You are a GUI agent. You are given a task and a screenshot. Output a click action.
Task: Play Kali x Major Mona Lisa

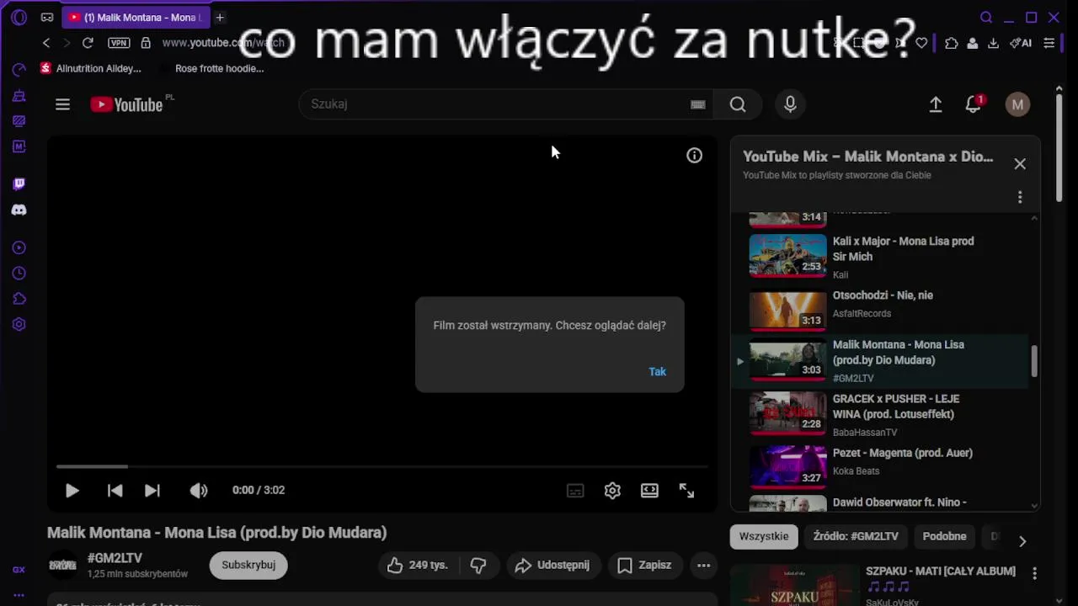coord(880,256)
